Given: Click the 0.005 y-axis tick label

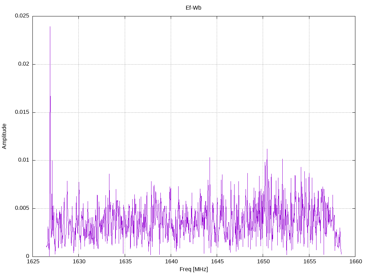Looking at the screenshot, I should [22, 208].
